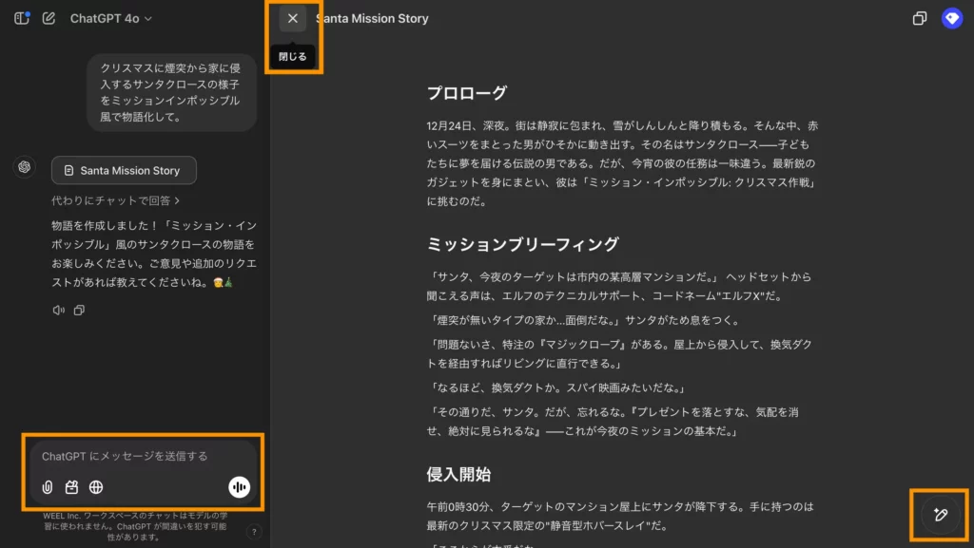Open the ChatGPT 4o model dropdown
This screenshot has width=974, height=548.
pos(110,19)
